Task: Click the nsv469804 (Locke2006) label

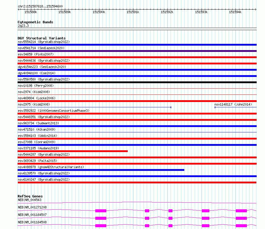Action: (x=37, y=98)
